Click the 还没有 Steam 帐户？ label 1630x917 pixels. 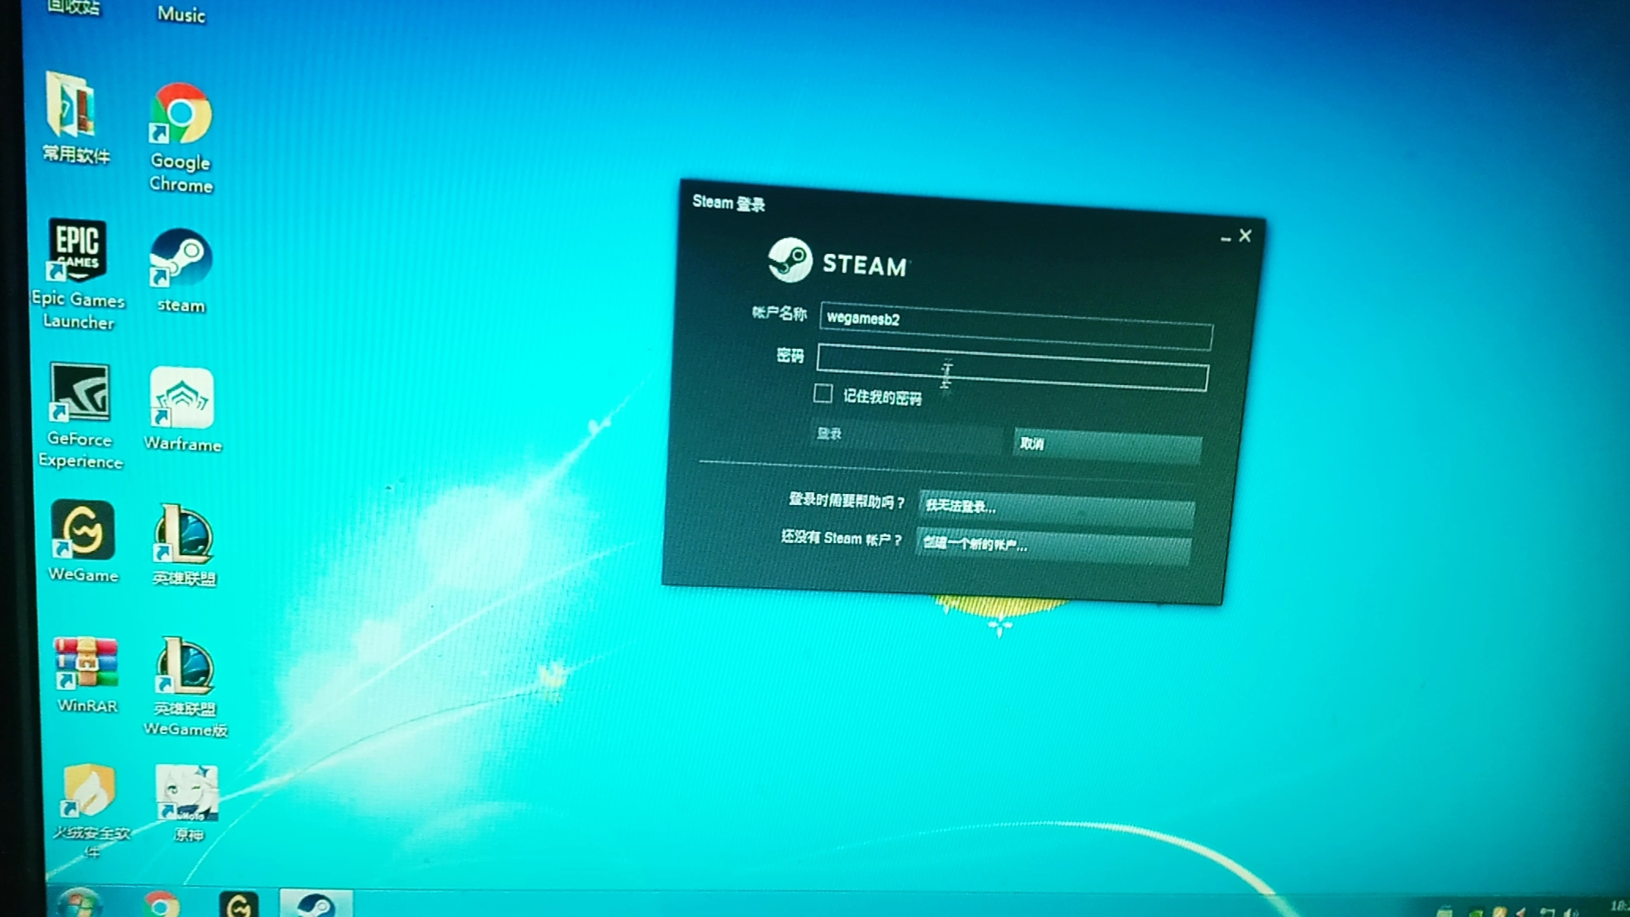point(841,538)
